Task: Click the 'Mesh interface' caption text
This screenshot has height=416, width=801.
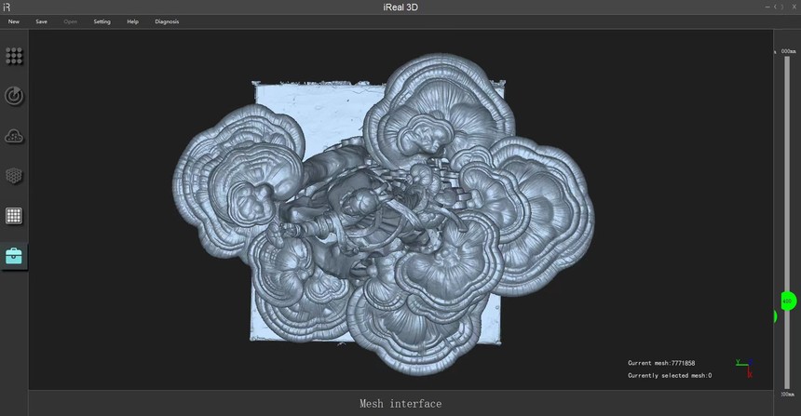Action: [400, 404]
